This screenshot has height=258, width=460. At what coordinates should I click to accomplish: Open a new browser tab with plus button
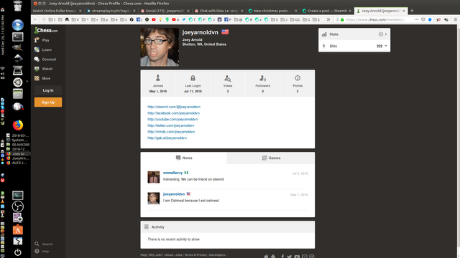[x=412, y=11]
